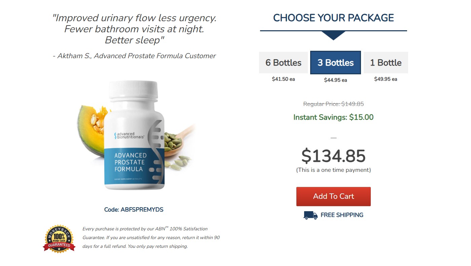This screenshot has width=471, height=266.
Task: Click the Instant Savings $15.00 text
Action: click(333, 117)
